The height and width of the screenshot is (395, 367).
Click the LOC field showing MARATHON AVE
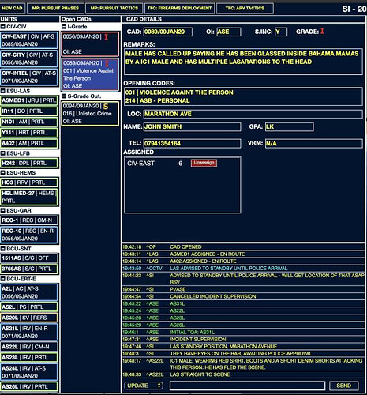(x=253, y=114)
